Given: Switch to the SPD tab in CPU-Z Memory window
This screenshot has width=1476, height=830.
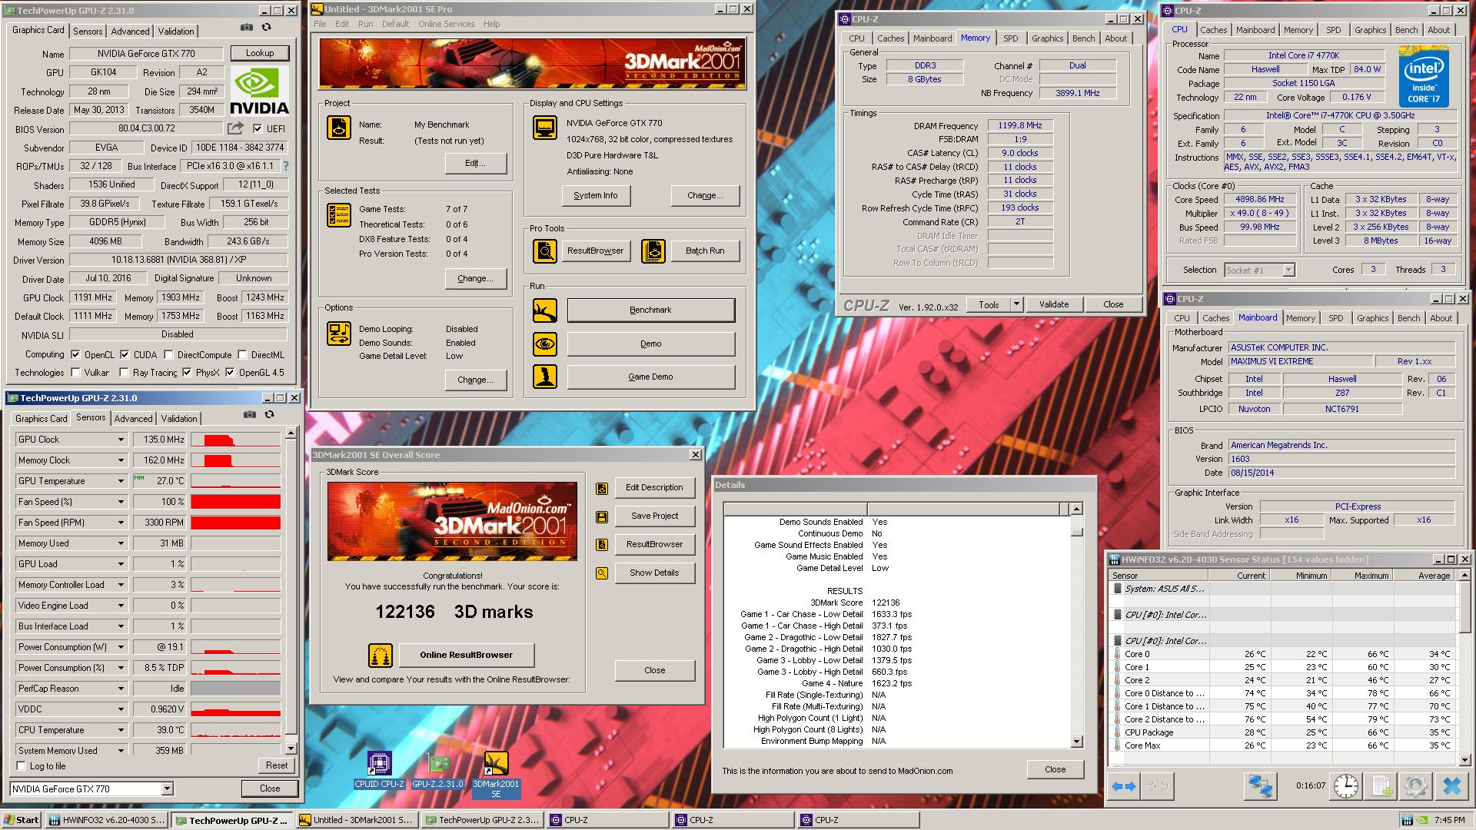Looking at the screenshot, I should pyautogui.click(x=1010, y=38).
